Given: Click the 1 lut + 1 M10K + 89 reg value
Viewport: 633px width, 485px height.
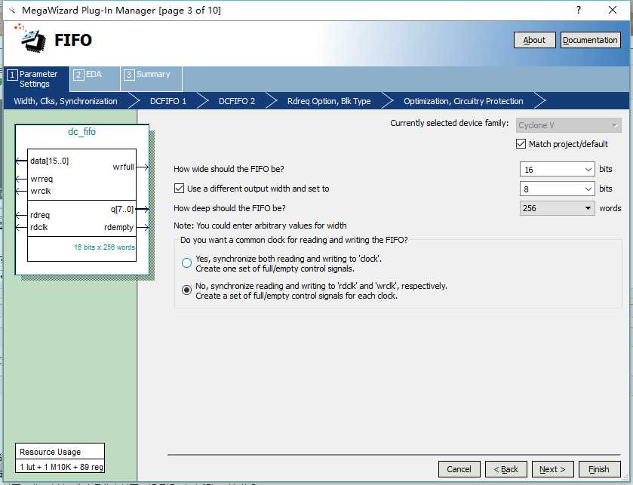Looking at the screenshot, I should [61, 467].
